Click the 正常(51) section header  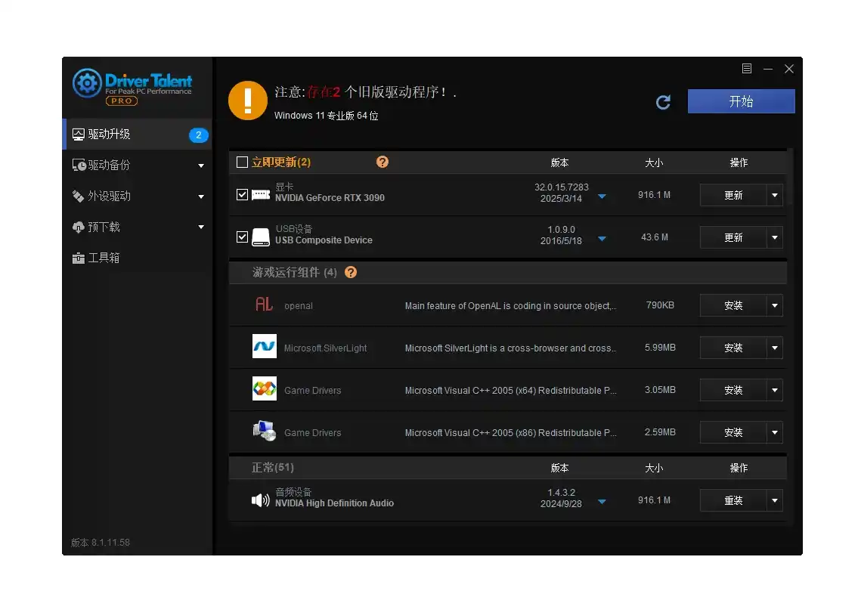tap(508, 468)
